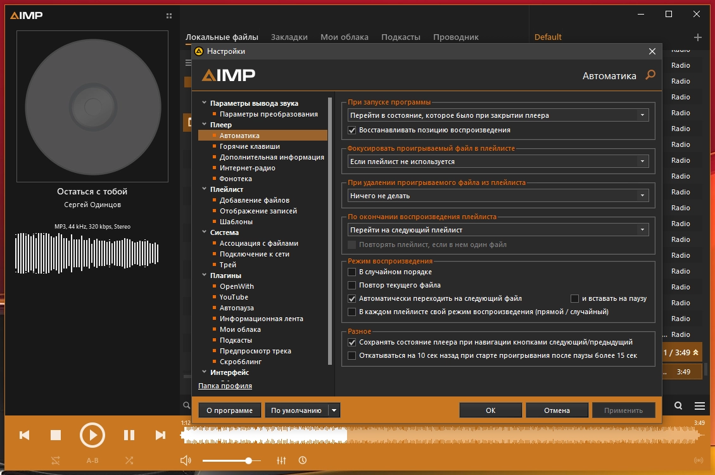Mute sound with the speaker icon

click(186, 460)
